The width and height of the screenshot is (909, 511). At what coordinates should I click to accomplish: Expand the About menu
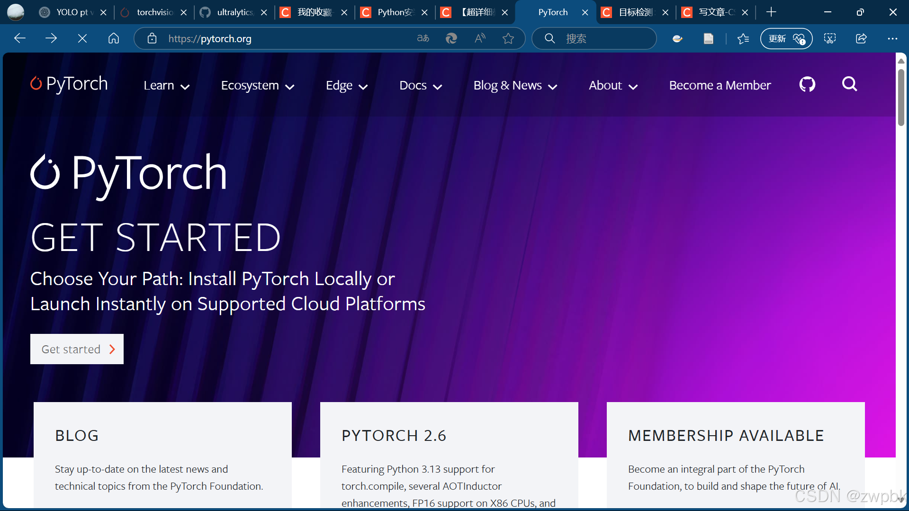613,86
